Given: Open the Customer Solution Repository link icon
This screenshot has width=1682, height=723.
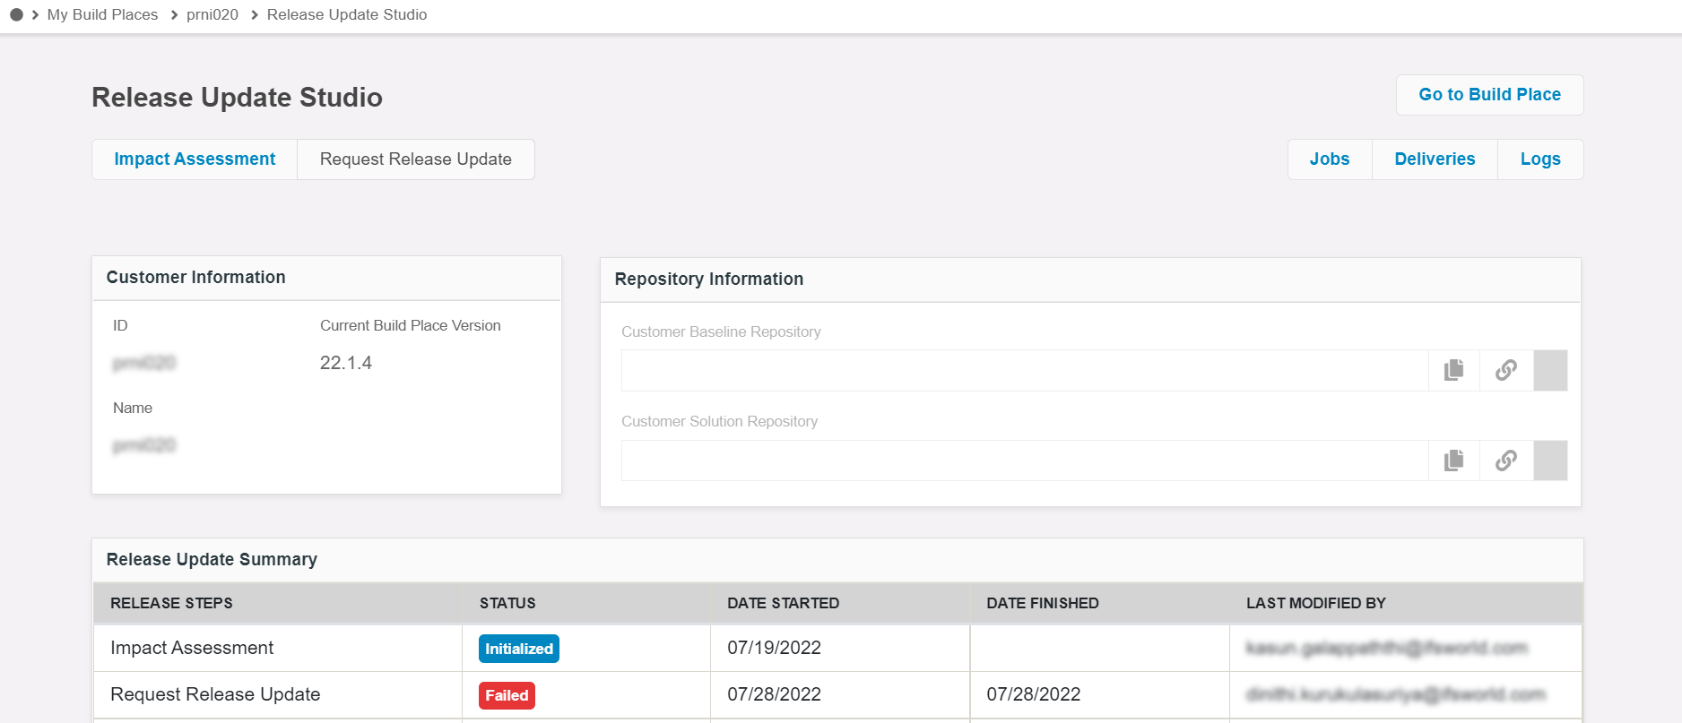Looking at the screenshot, I should [x=1505, y=460].
